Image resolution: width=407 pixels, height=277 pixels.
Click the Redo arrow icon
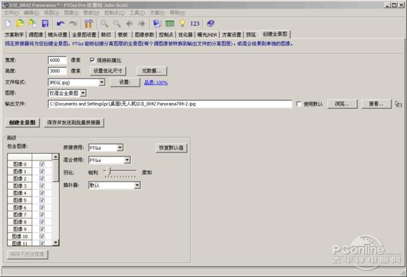[x=73, y=24]
